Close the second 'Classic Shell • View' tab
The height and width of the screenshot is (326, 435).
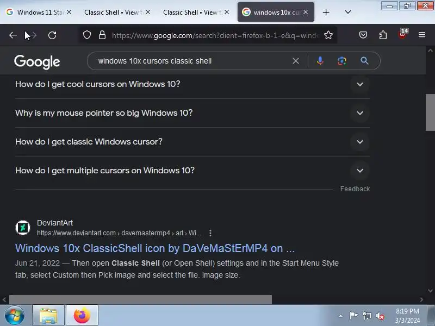227,12
